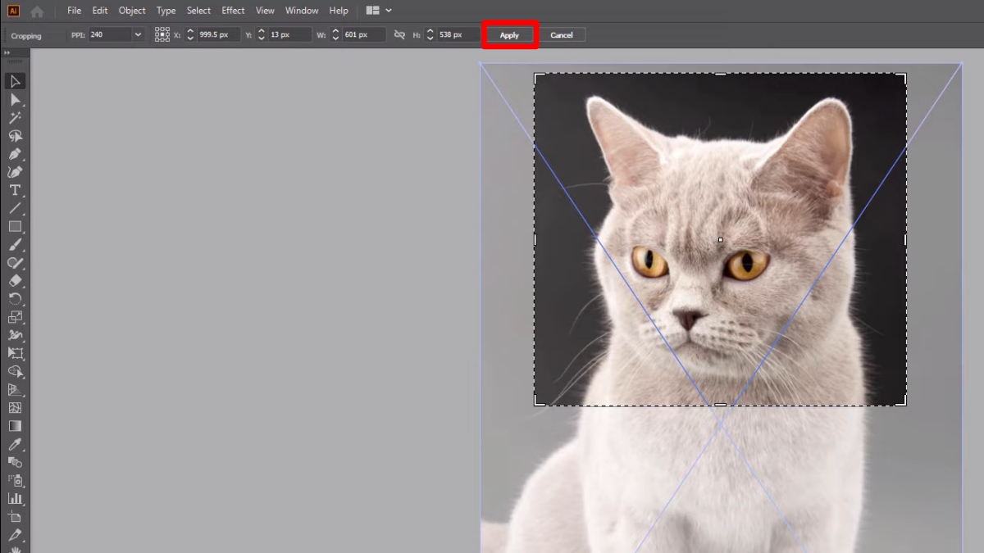Open the Object menu

coord(132,11)
